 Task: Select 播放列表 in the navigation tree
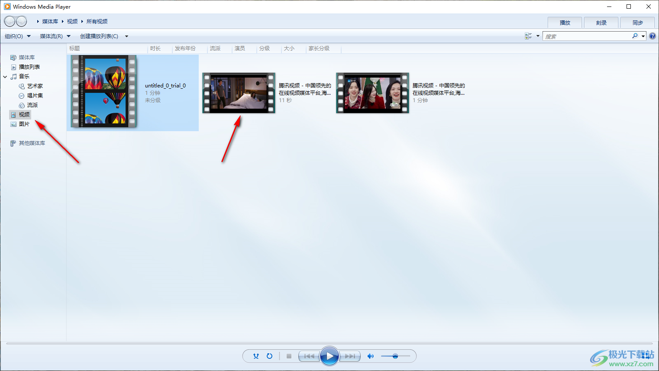29,67
